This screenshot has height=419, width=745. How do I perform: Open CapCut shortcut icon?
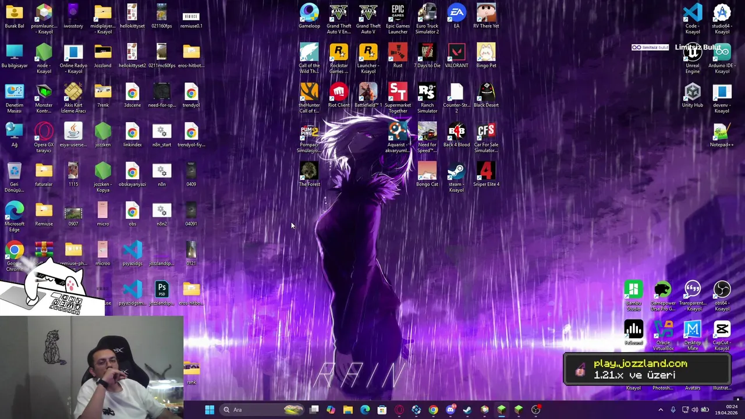coord(722,335)
